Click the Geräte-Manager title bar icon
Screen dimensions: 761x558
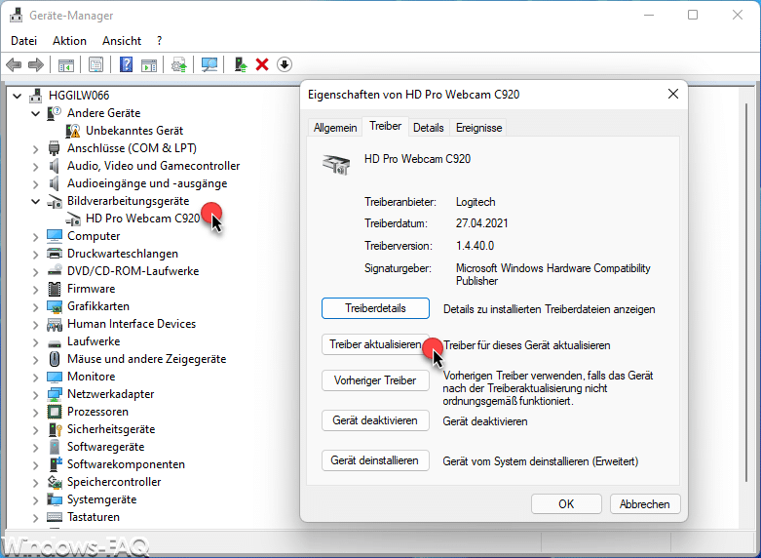tap(16, 15)
